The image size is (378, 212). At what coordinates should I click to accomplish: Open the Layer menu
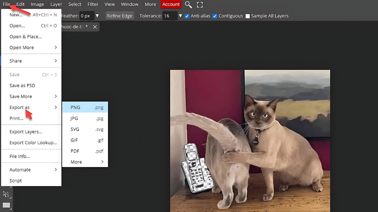[x=56, y=4]
